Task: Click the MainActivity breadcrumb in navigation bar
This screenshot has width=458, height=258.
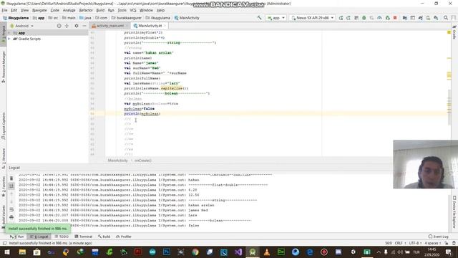Action: pyautogui.click(x=187, y=18)
